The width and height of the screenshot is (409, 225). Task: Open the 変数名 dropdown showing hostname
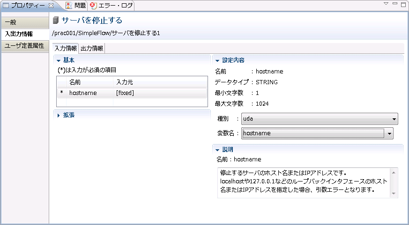pos(317,133)
